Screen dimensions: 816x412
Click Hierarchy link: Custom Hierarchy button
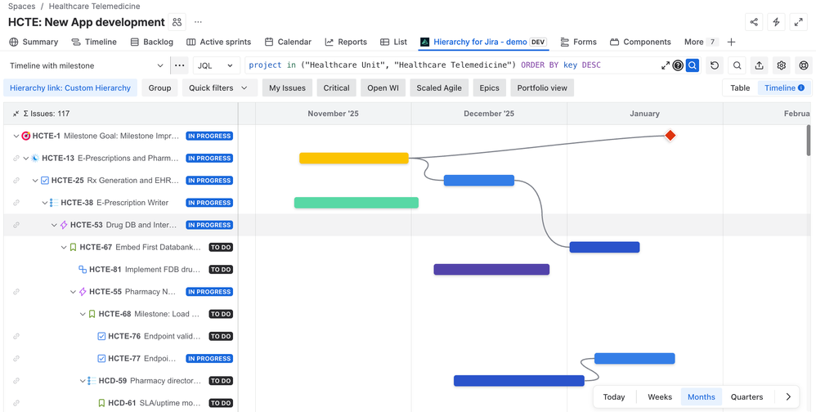coord(70,88)
